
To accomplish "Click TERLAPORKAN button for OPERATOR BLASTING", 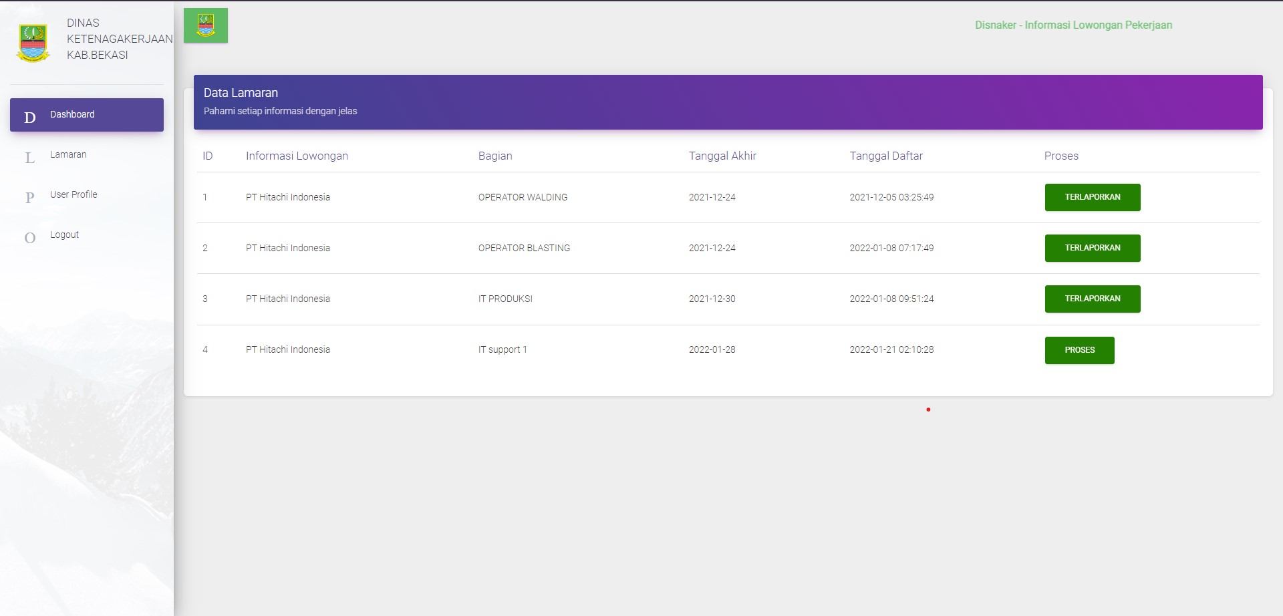I will point(1092,248).
